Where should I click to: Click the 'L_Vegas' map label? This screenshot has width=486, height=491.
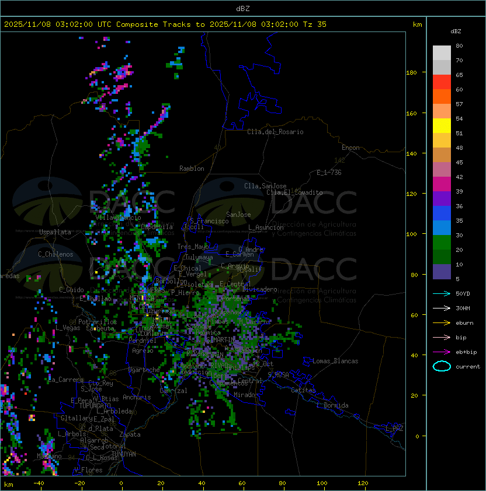tap(68, 328)
